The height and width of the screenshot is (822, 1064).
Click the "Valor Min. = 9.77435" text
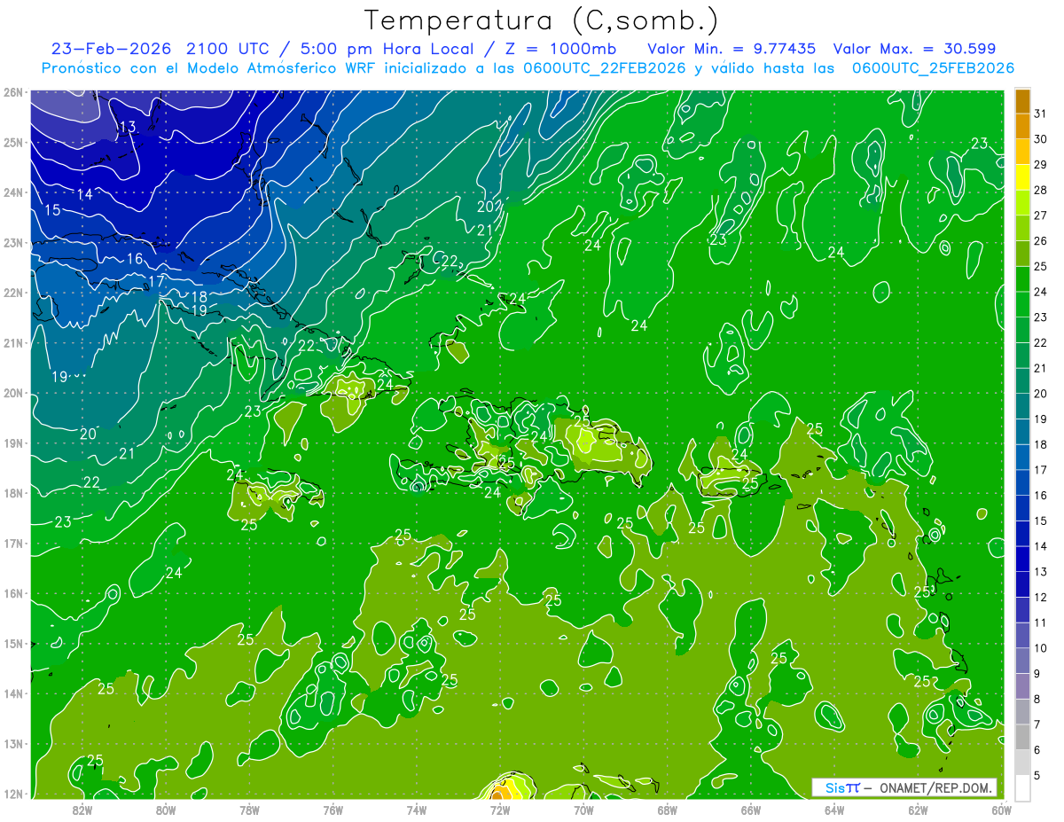pyautogui.click(x=731, y=48)
